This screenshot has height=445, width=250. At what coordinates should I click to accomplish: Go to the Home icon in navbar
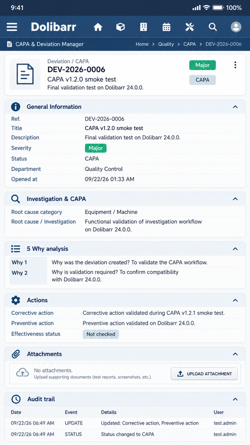[98, 27]
